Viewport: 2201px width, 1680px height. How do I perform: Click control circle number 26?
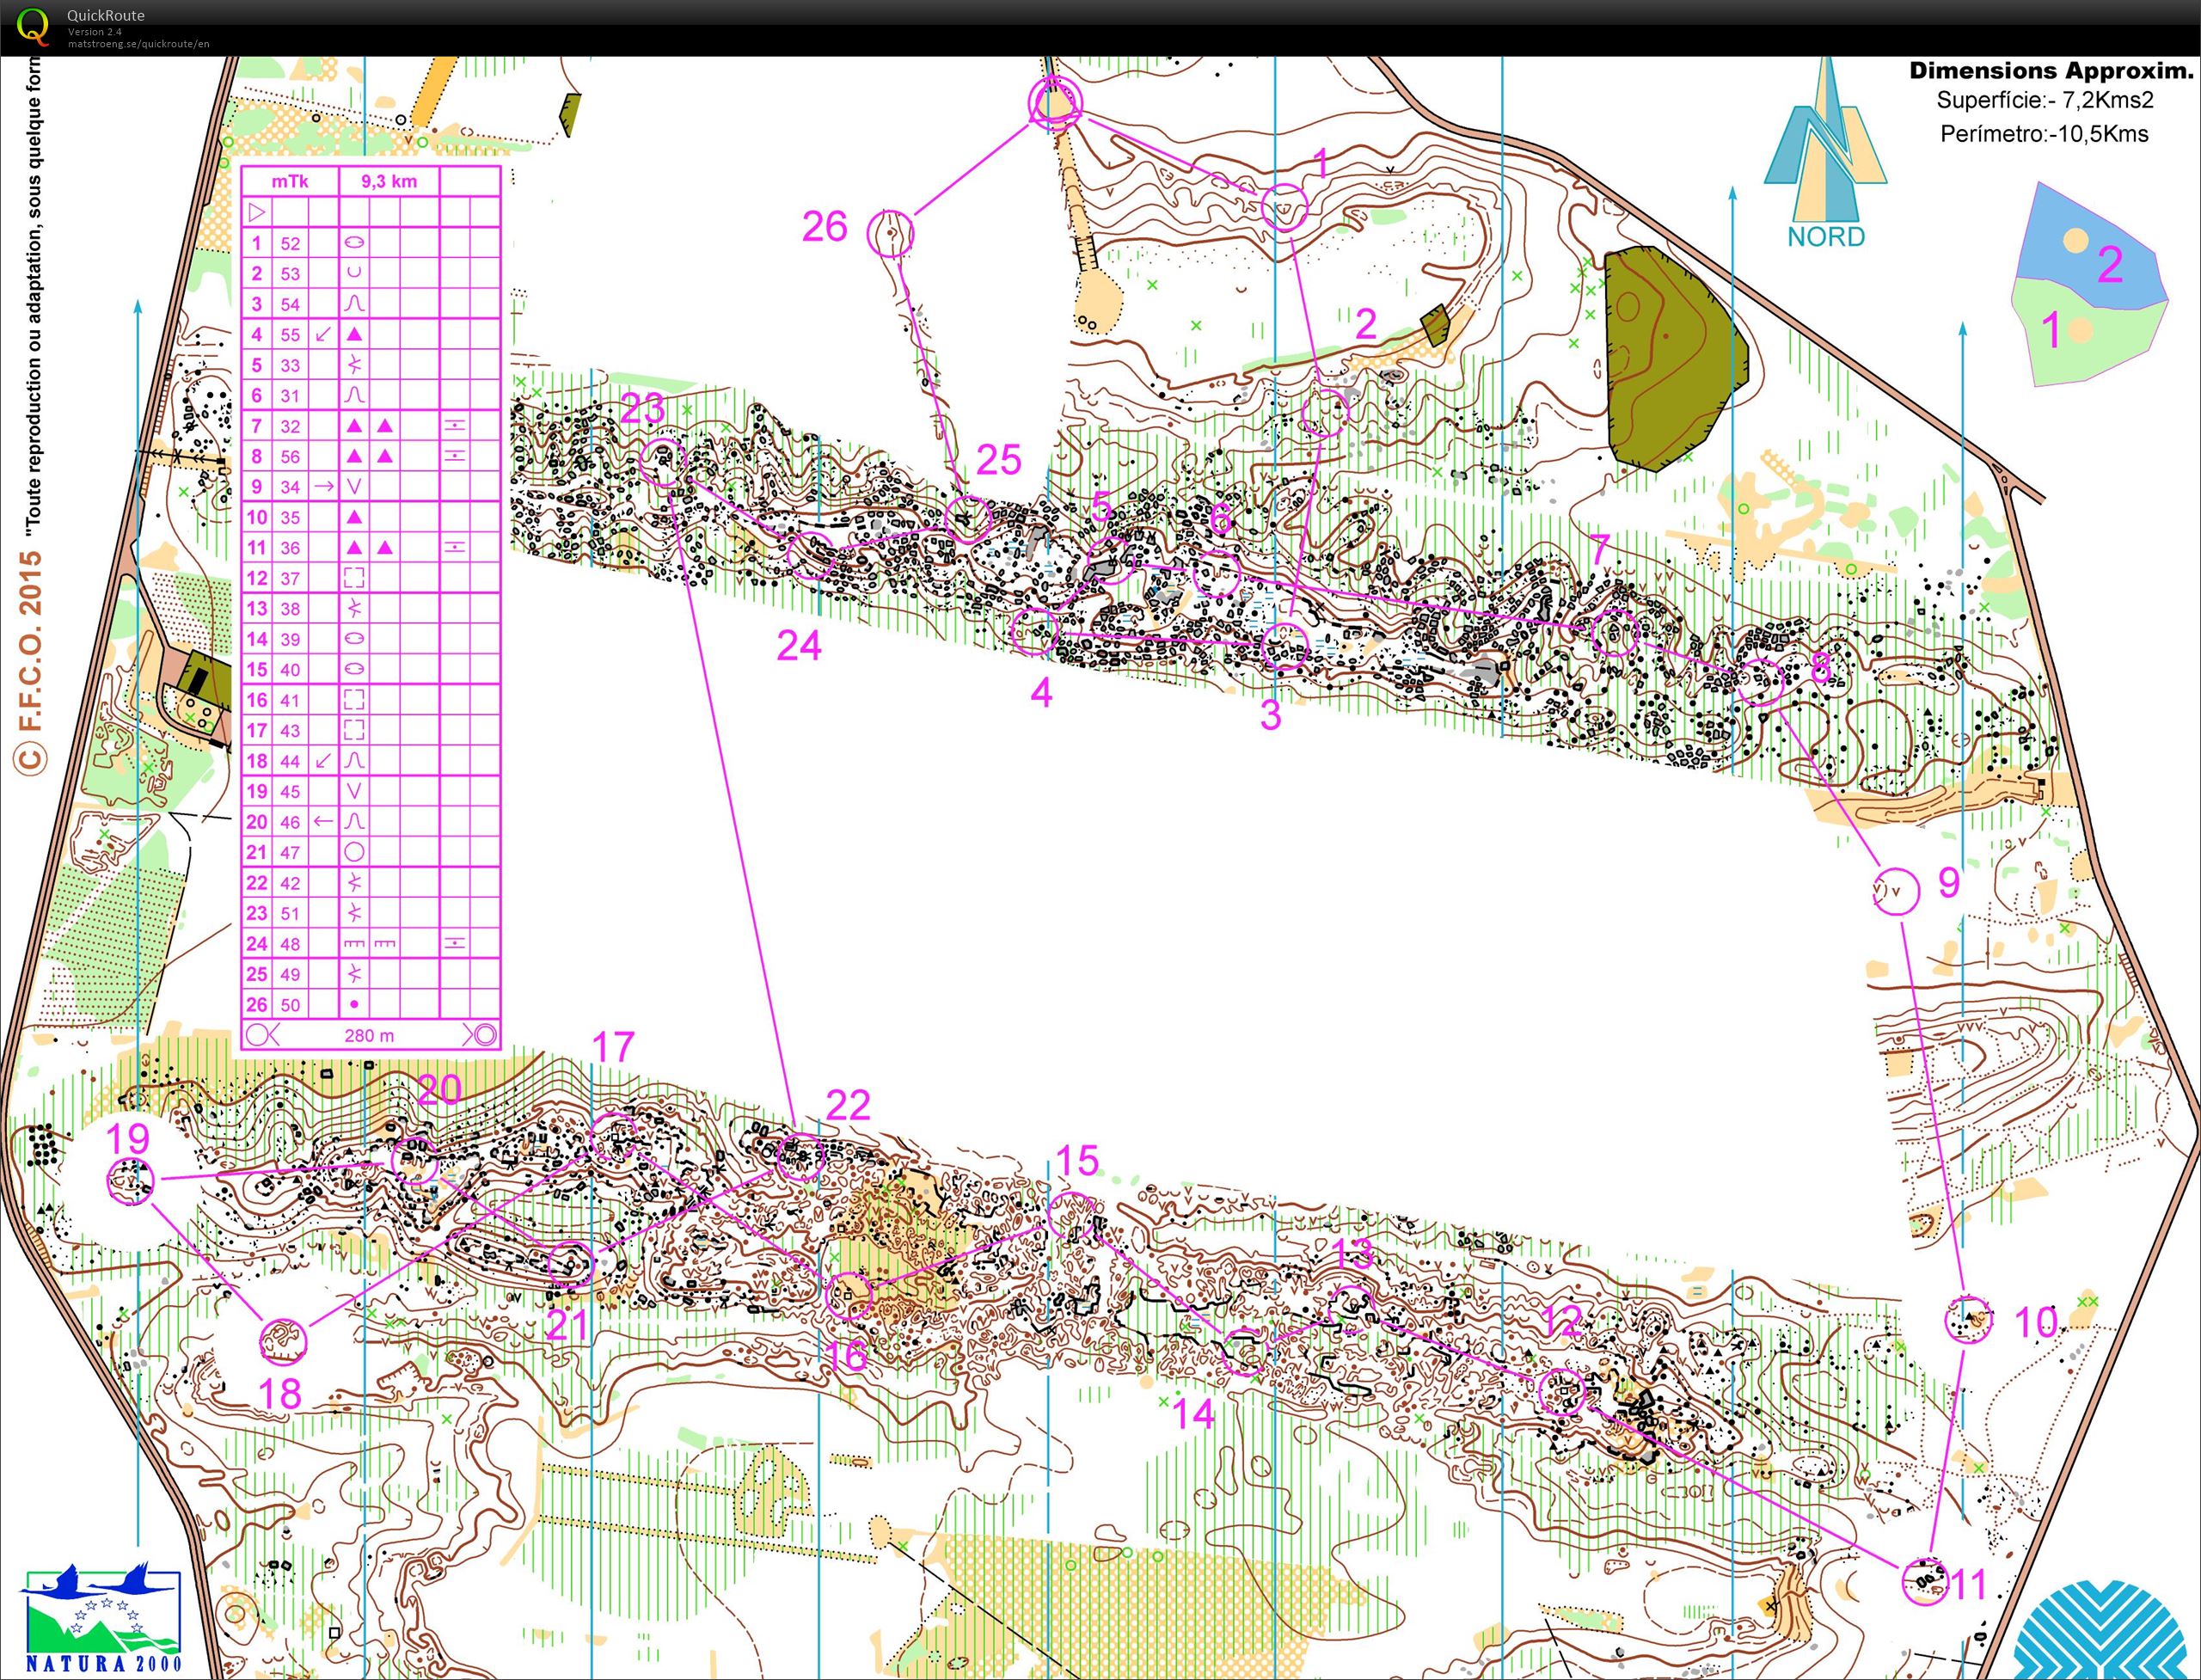[x=890, y=234]
